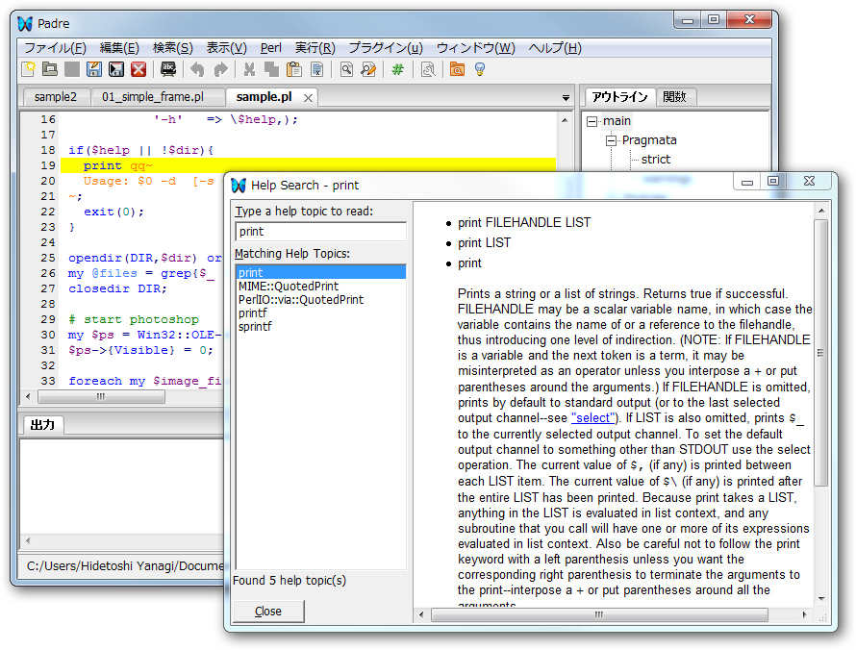The width and height of the screenshot is (856, 650).
Task: Click the Paste clipboard icon
Action: pos(293,69)
